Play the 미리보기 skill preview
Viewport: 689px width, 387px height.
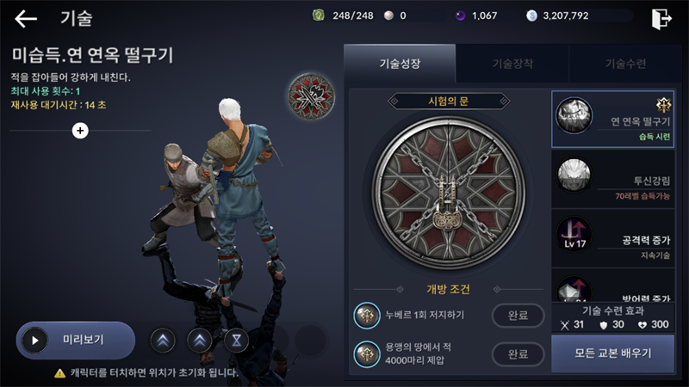tap(75, 340)
